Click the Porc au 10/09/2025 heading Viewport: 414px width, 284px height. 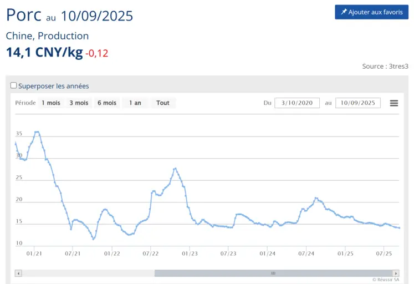click(69, 15)
